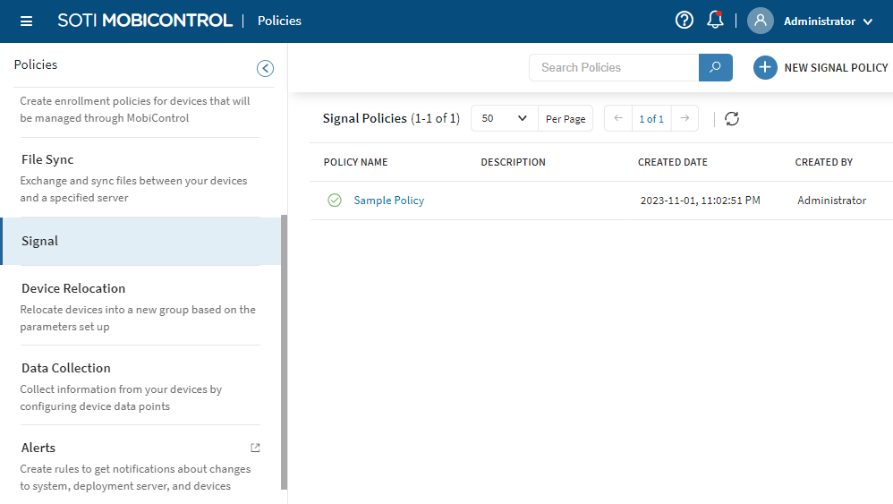Click the SOTI MOBICONTROL logo

[145, 21]
